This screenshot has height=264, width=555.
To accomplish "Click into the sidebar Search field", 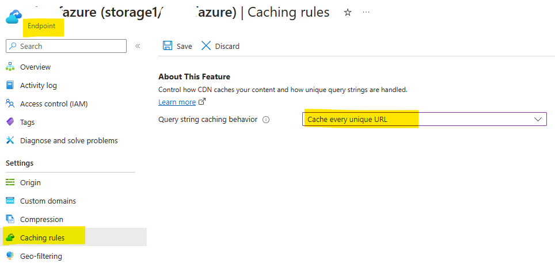I will (x=66, y=46).
